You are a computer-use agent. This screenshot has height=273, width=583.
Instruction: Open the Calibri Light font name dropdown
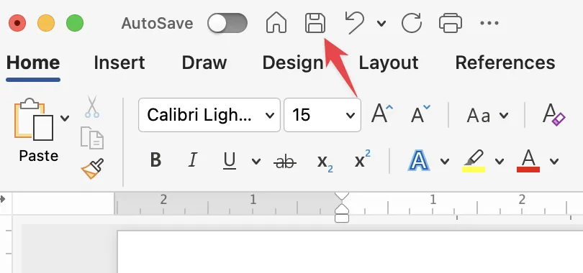pos(209,115)
